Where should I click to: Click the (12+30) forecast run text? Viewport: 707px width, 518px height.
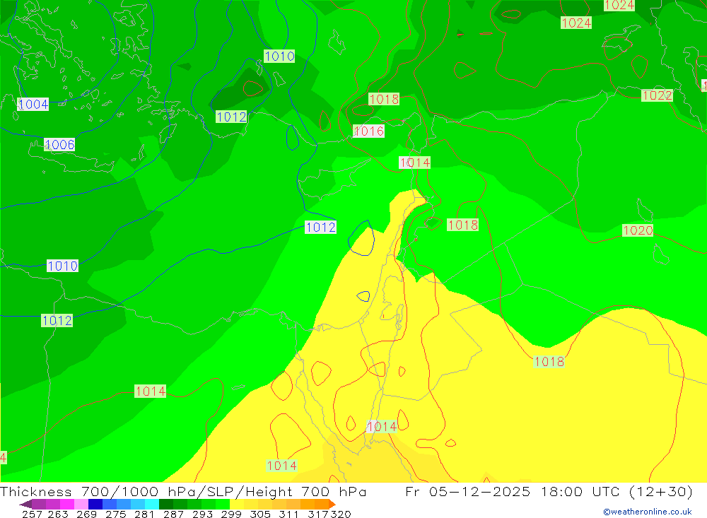[x=660, y=491]
